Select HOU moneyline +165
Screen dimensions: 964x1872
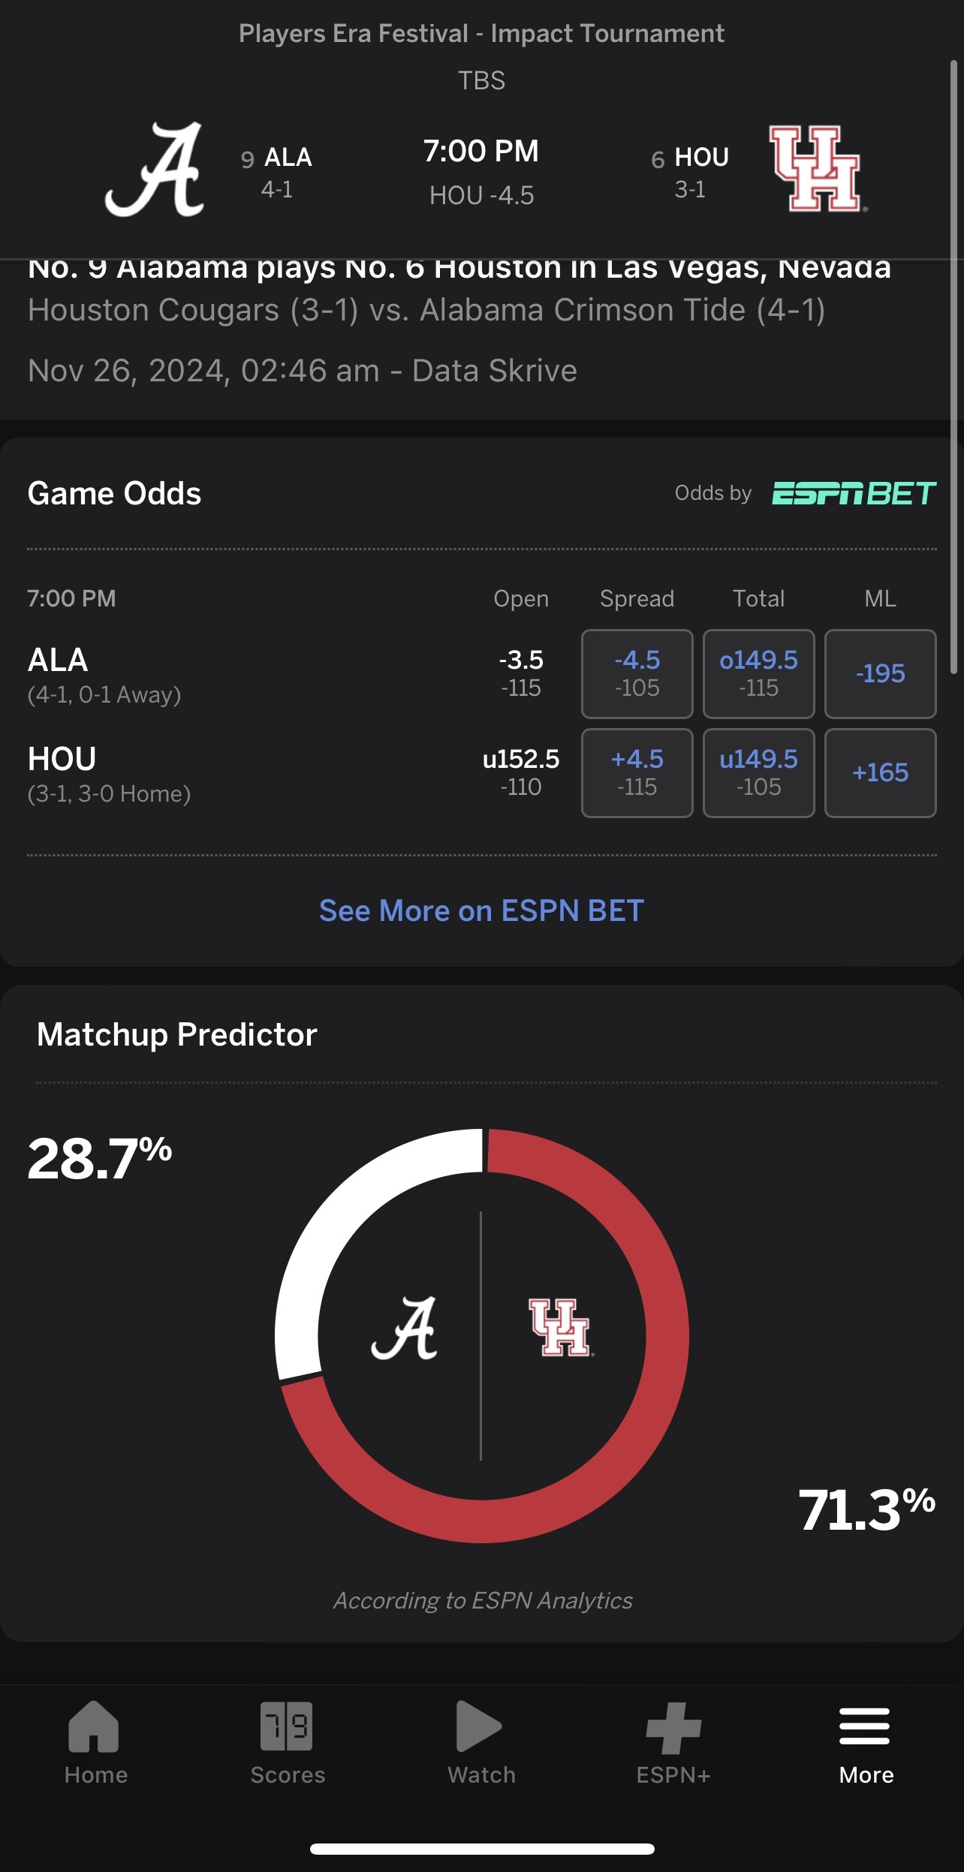(881, 772)
